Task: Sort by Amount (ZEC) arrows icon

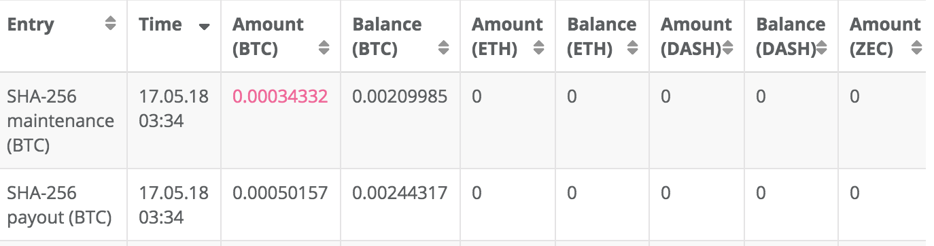Action: click(917, 48)
